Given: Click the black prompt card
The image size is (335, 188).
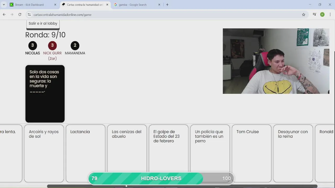Looking at the screenshot, I should pos(45,94).
